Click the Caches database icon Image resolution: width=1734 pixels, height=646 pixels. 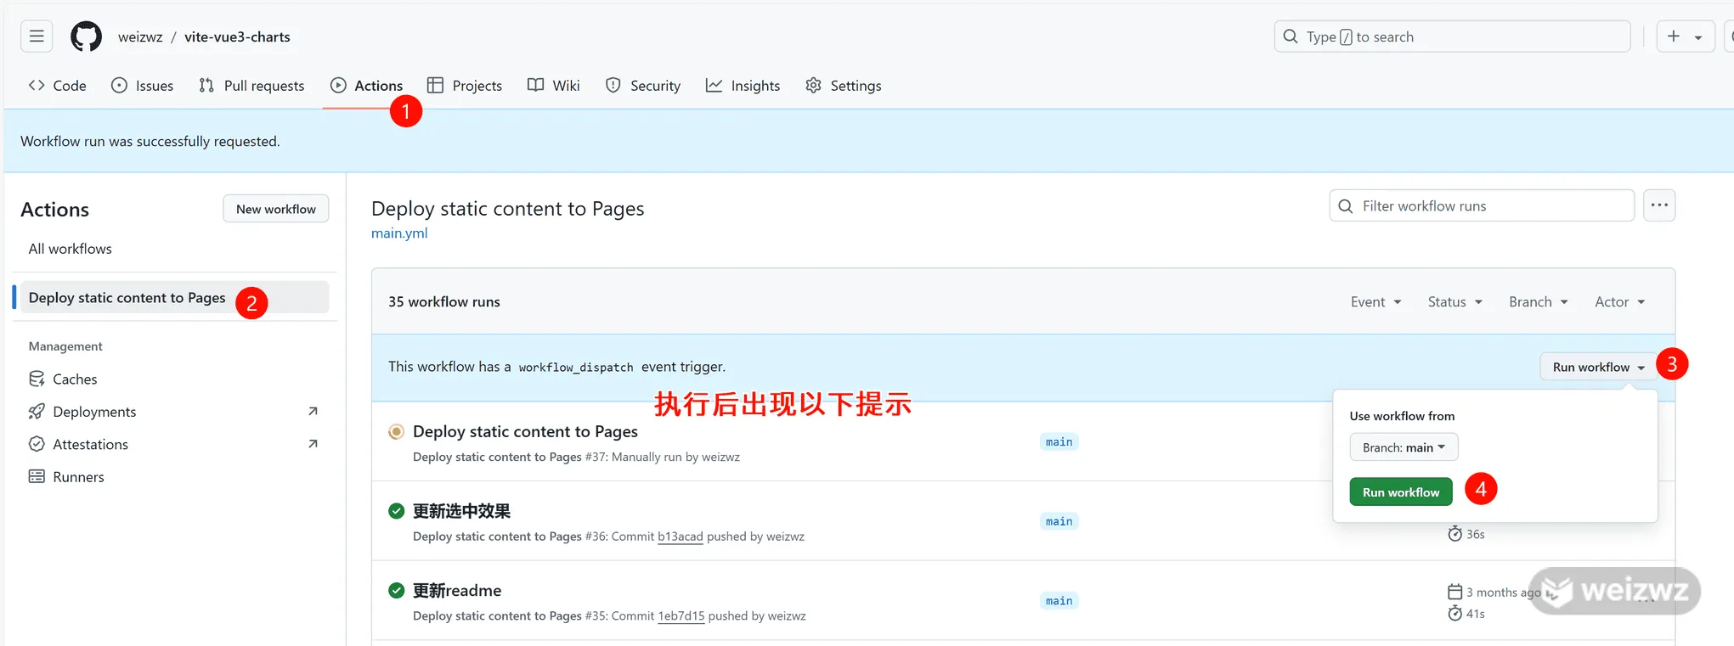pyautogui.click(x=37, y=379)
